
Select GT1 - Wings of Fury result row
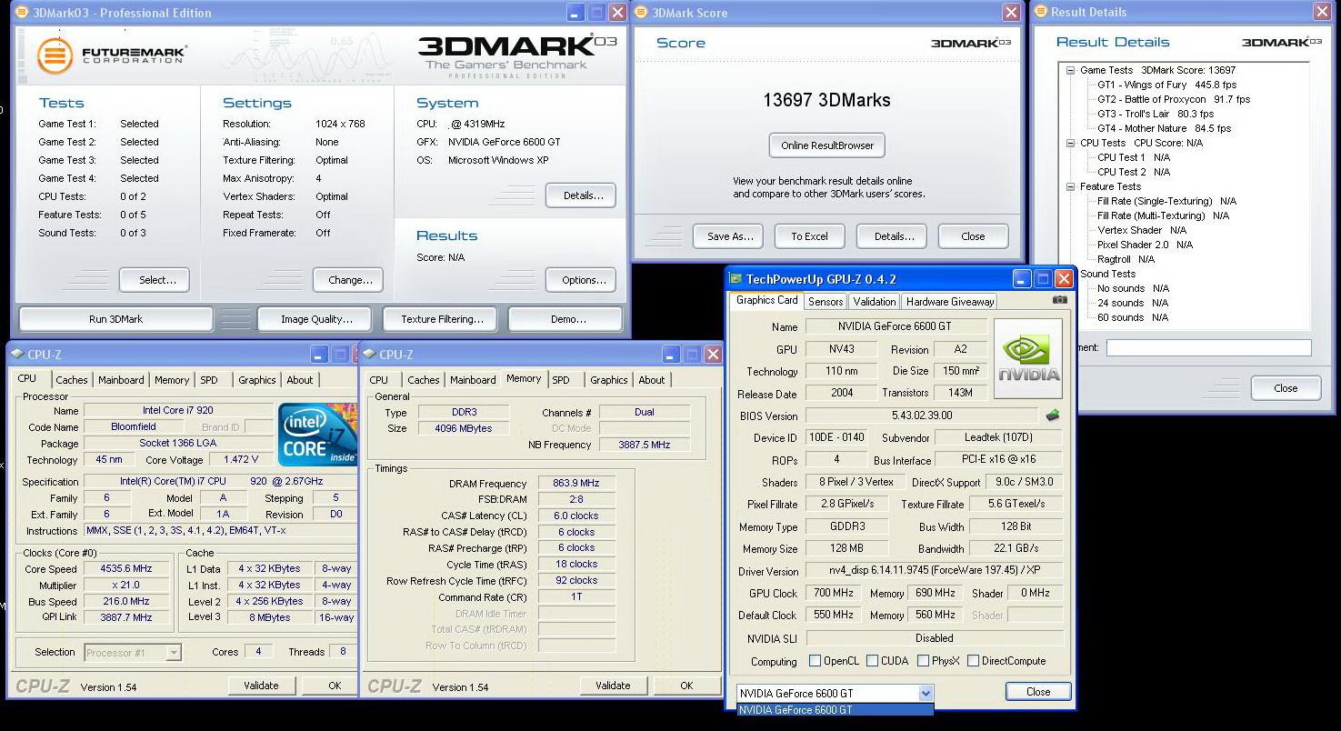pyautogui.click(x=1166, y=85)
